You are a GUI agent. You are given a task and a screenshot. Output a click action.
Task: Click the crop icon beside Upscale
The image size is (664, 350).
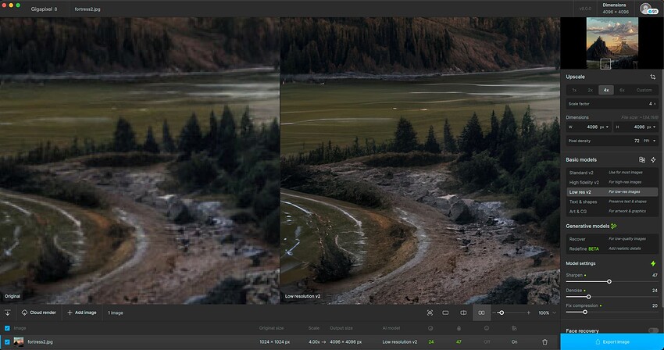pyautogui.click(x=652, y=77)
